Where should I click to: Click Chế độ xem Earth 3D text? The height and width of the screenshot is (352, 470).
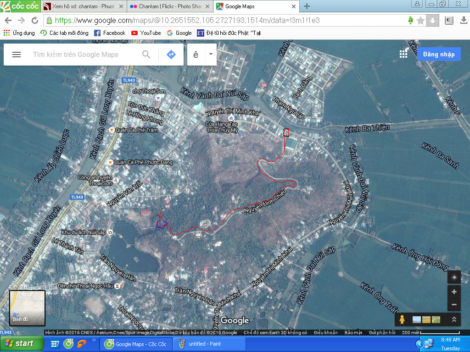(275, 333)
